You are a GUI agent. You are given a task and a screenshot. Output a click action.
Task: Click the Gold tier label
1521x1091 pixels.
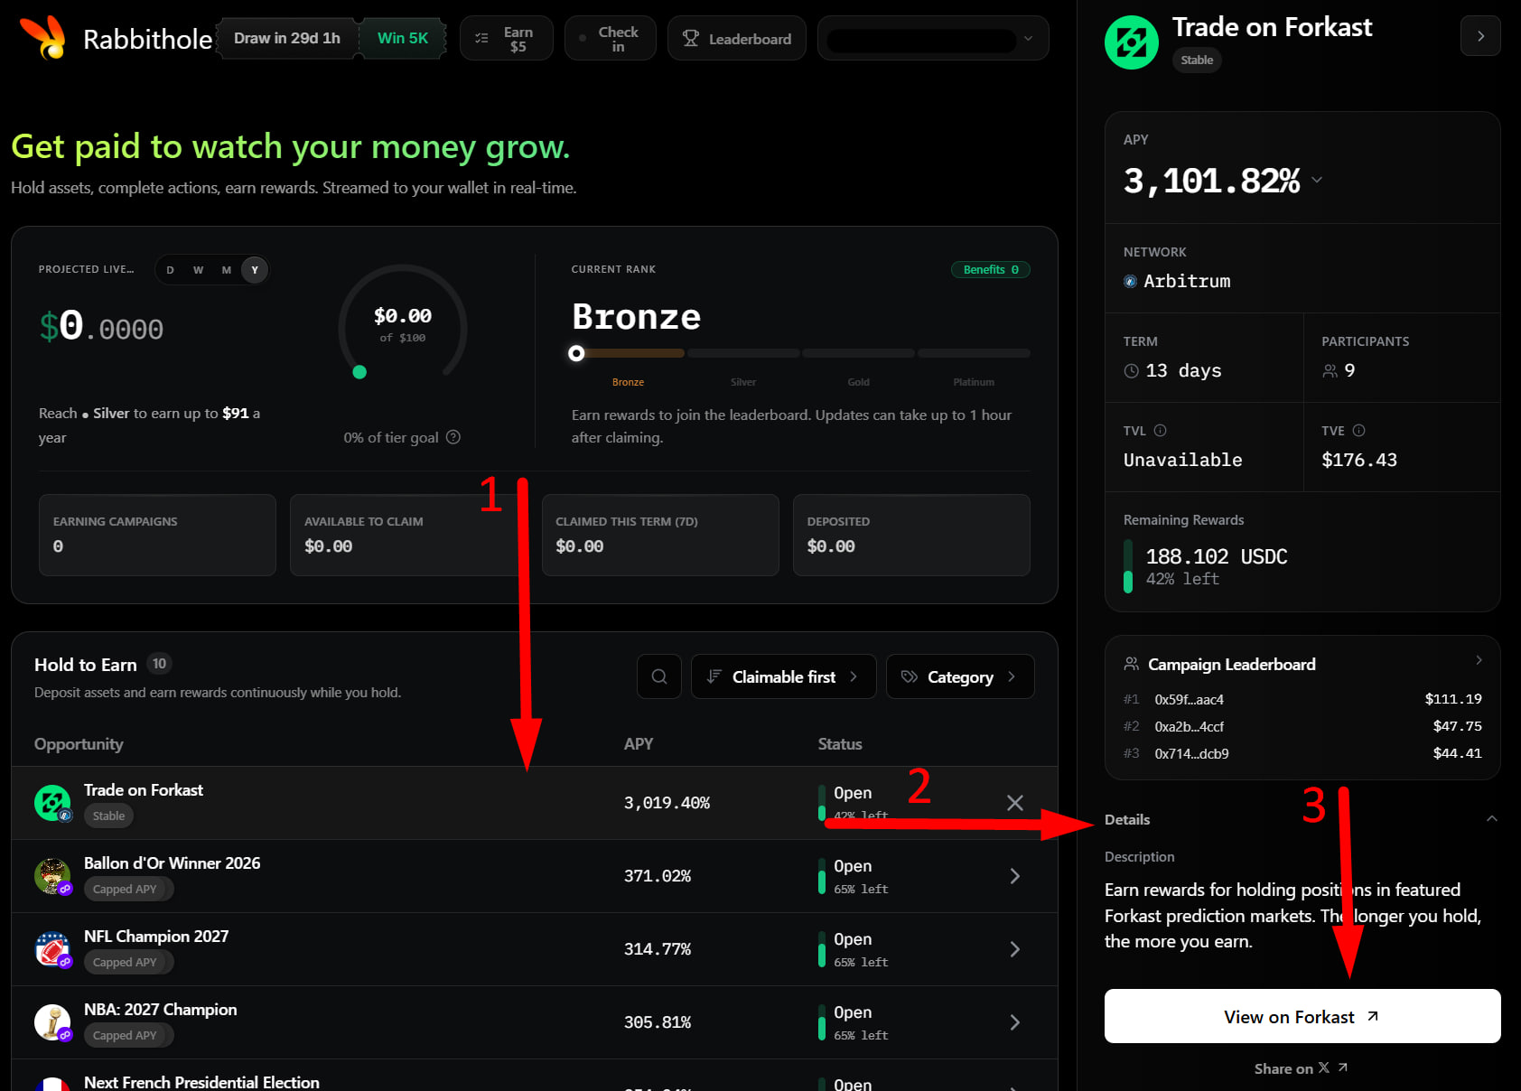click(x=859, y=382)
